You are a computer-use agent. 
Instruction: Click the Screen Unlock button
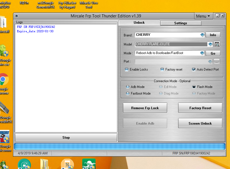point(200,123)
